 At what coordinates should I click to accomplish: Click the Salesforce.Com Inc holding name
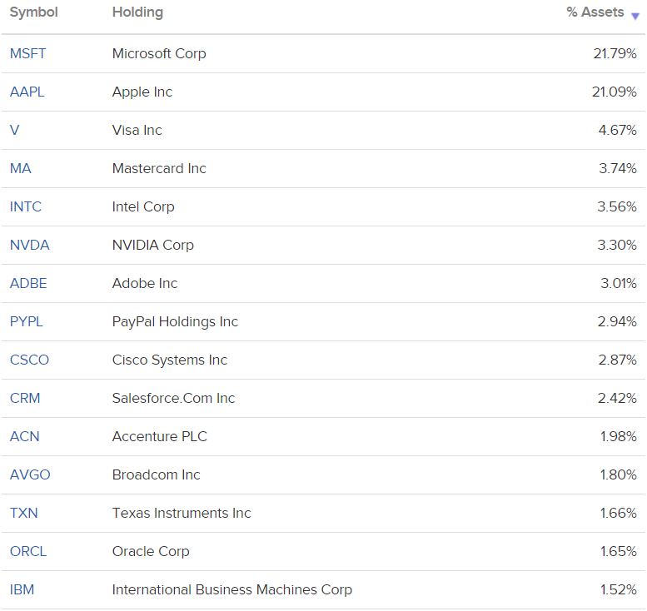174,399
